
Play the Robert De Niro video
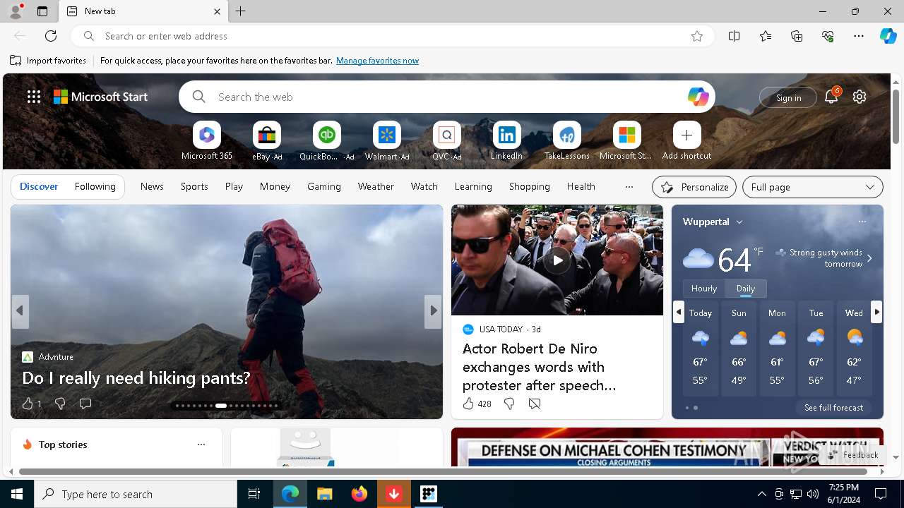[557, 260]
